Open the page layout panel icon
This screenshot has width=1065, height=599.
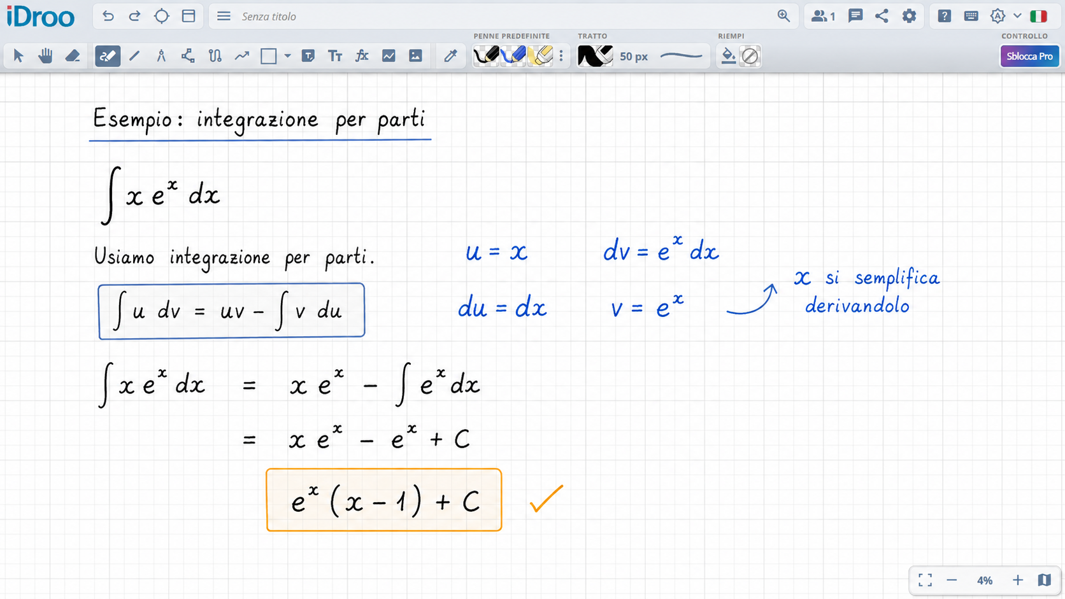[189, 17]
